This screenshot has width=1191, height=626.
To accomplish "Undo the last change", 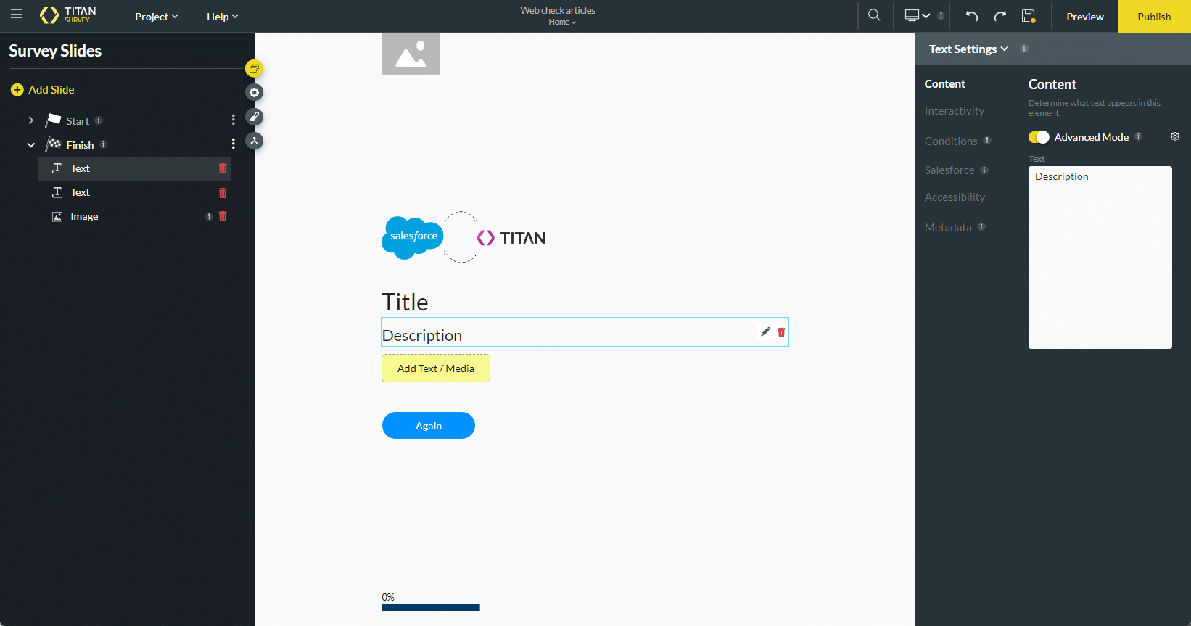I will pyautogui.click(x=972, y=16).
